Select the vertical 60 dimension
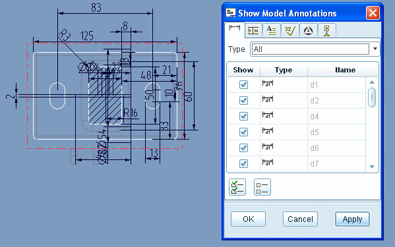 tap(189, 96)
